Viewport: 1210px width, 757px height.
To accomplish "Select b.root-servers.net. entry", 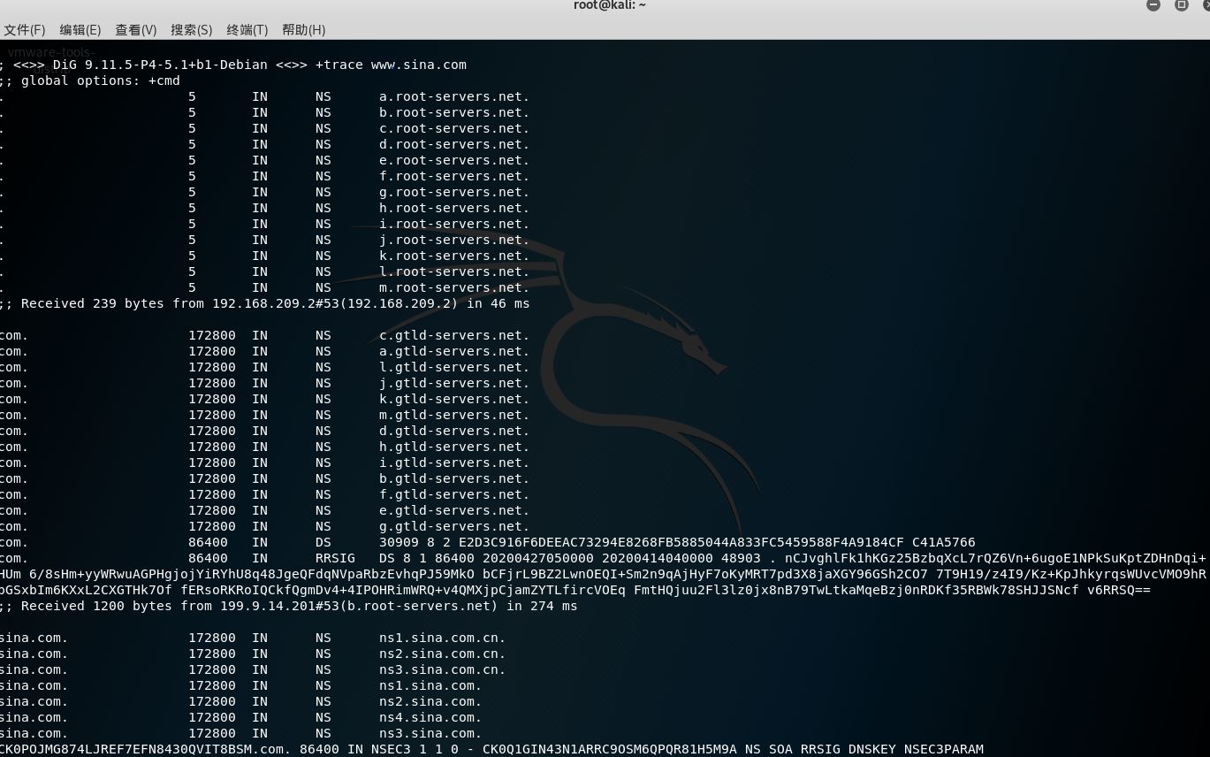I will (454, 112).
